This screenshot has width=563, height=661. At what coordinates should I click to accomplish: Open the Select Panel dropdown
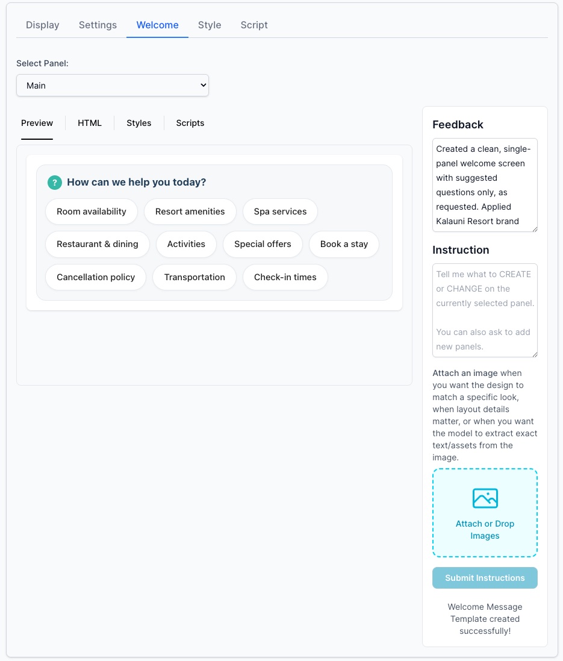click(x=113, y=85)
